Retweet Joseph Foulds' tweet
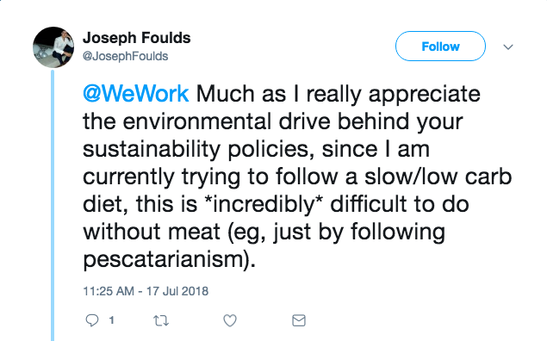The image size is (547, 341). coord(161,320)
